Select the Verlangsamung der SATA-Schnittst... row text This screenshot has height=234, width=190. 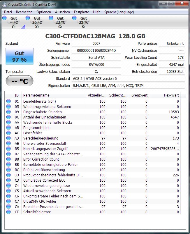[x=53, y=154]
